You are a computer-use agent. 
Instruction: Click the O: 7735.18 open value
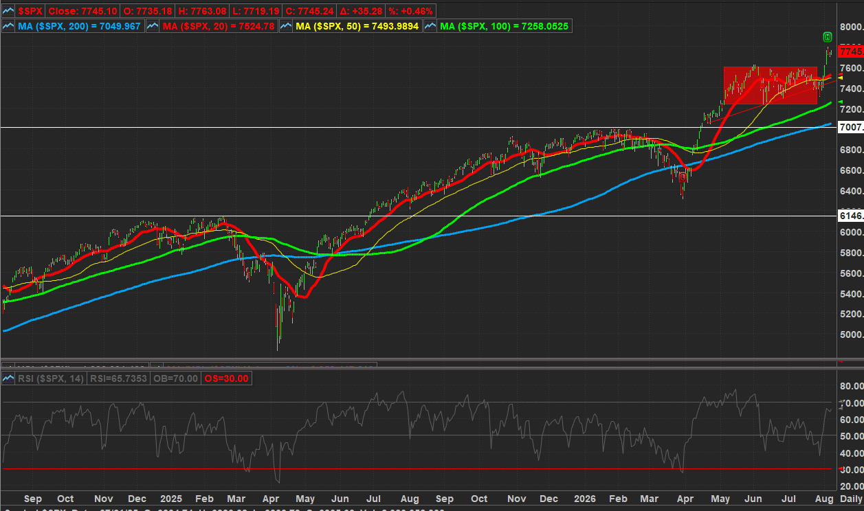click(147, 12)
